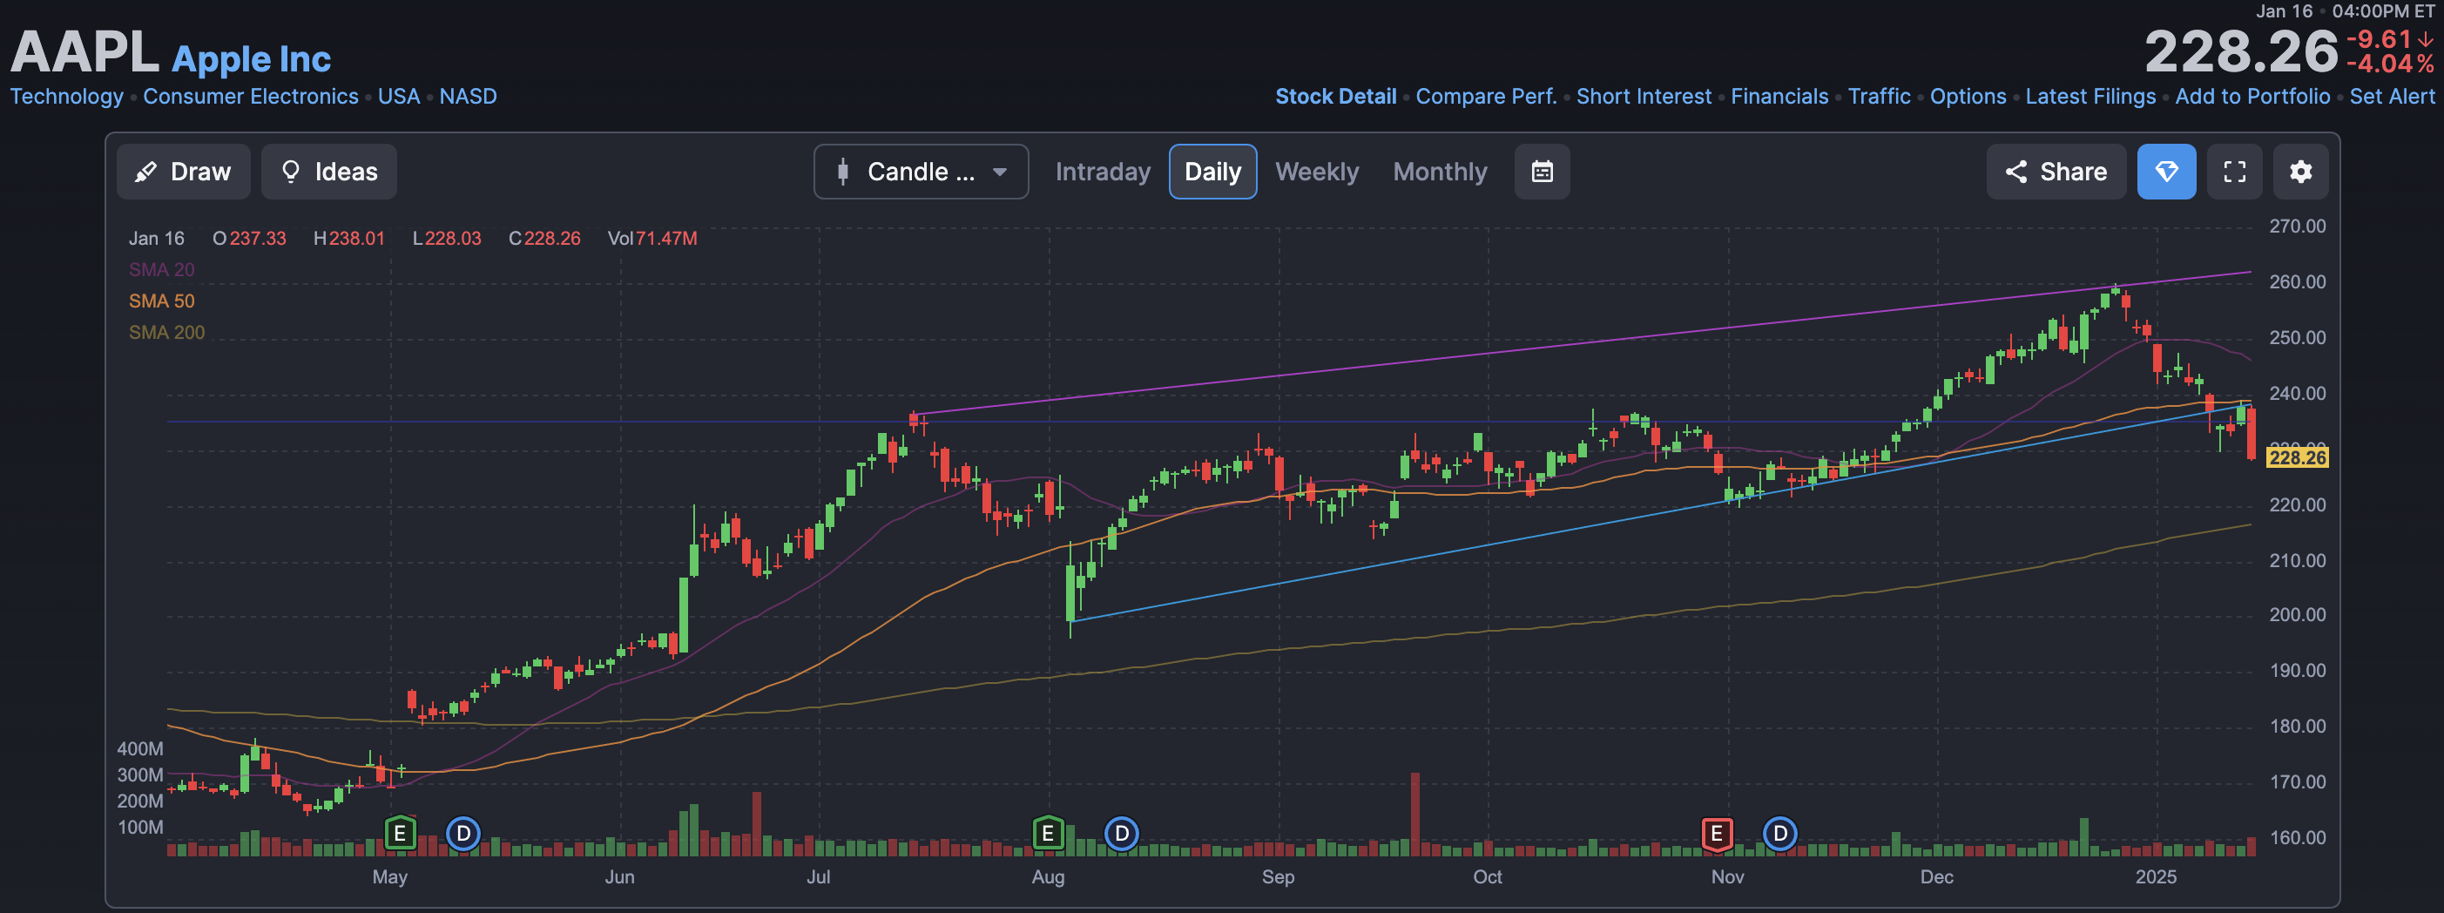
Task: Click the Vol 71.47M readout
Action: pyautogui.click(x=652, y=238)
